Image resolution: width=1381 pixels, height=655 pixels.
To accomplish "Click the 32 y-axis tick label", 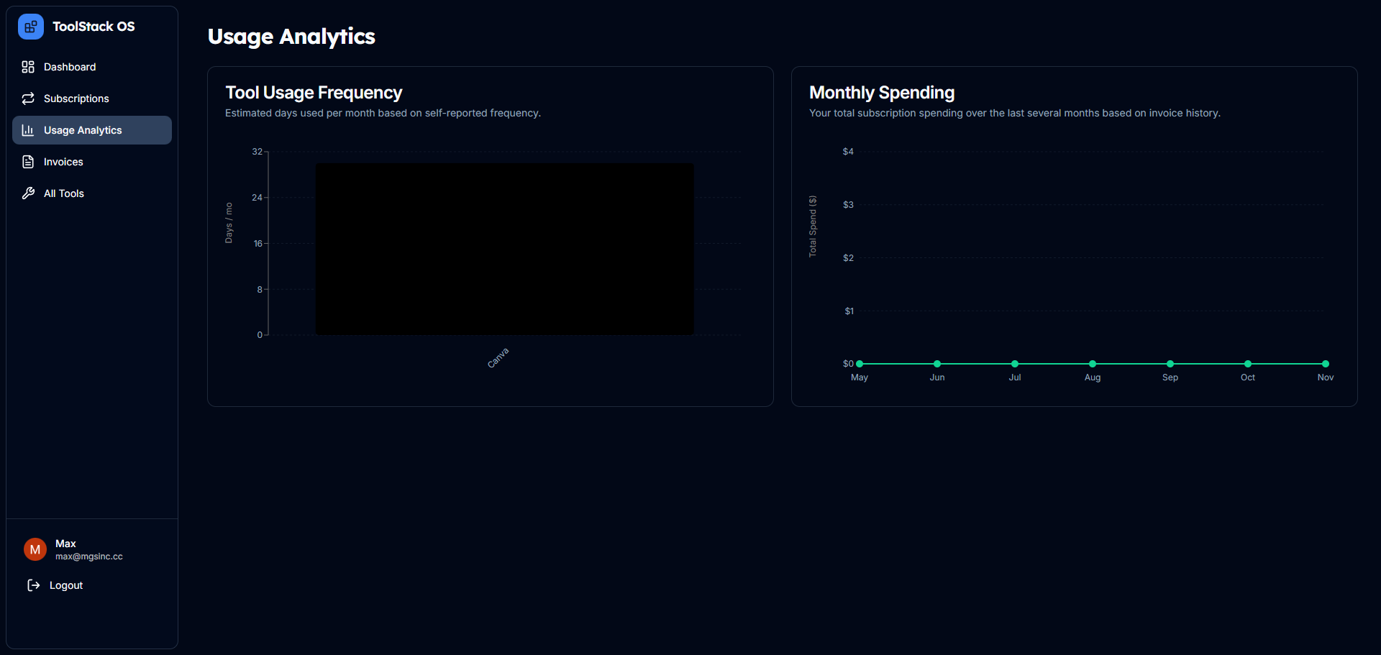I will [x=257, y=152].
